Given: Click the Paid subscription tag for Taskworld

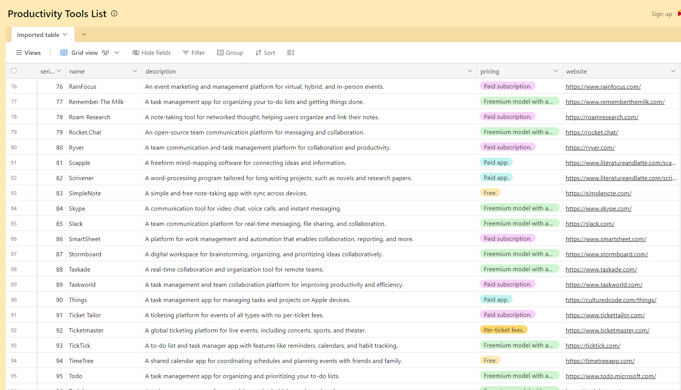Looking at the screenshot, I should (x=507, y=285).
